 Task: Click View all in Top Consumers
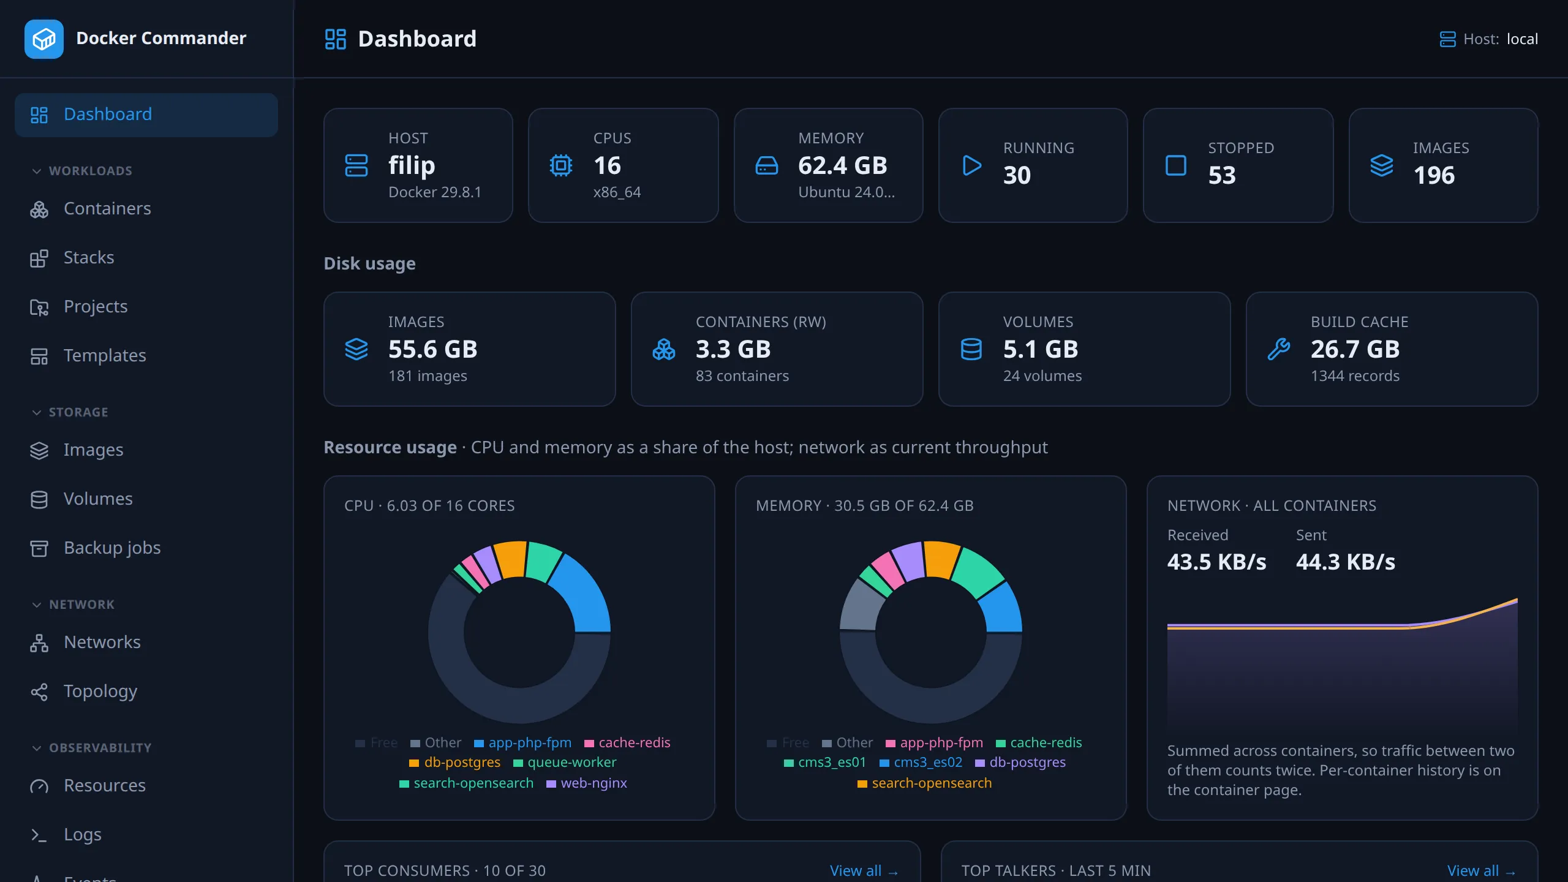tap(864, 870)
